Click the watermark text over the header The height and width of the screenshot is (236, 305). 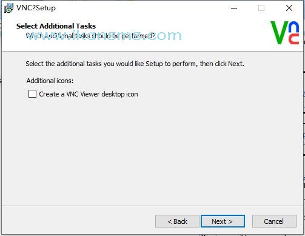point(104,35)
